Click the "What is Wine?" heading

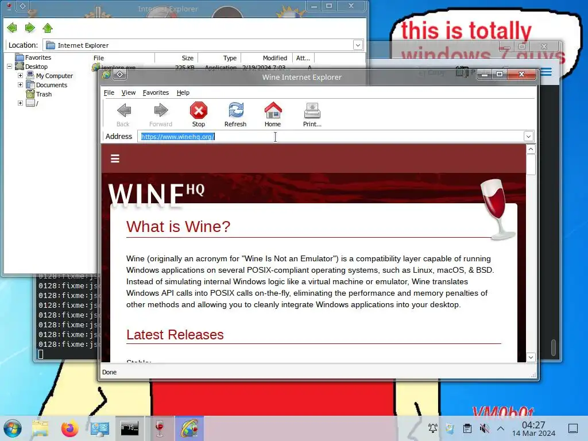coord(178,226)
